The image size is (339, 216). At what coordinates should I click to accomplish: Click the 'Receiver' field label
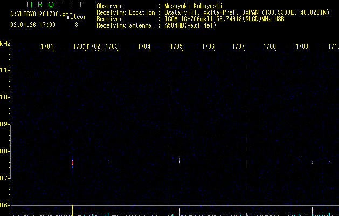tap(109, 19)
